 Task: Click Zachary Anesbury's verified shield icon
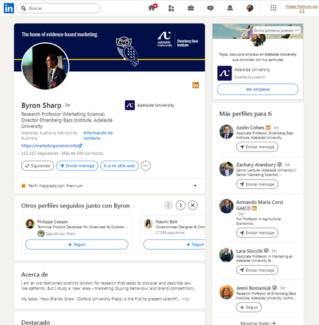279,164
